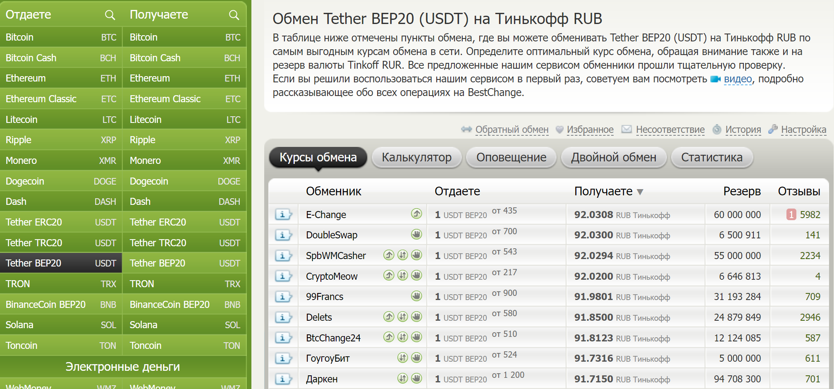Open the CryptoMeow exchanger name
The image size is (834, 389).
point(332,276)
